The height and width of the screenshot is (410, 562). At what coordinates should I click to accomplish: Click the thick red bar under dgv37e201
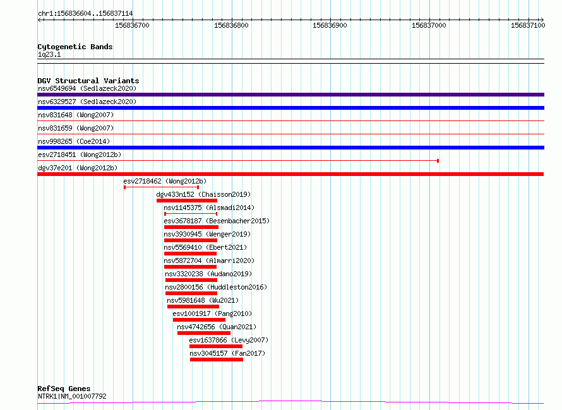tap(290, 174)
